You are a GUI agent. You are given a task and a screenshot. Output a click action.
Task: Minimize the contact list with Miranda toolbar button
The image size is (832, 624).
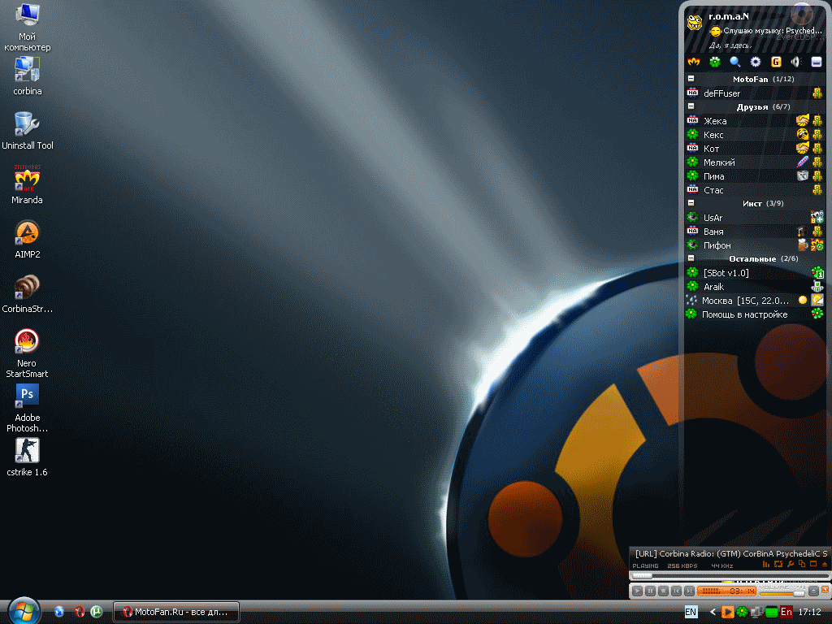pyautogui.click(x=816, y=62)
